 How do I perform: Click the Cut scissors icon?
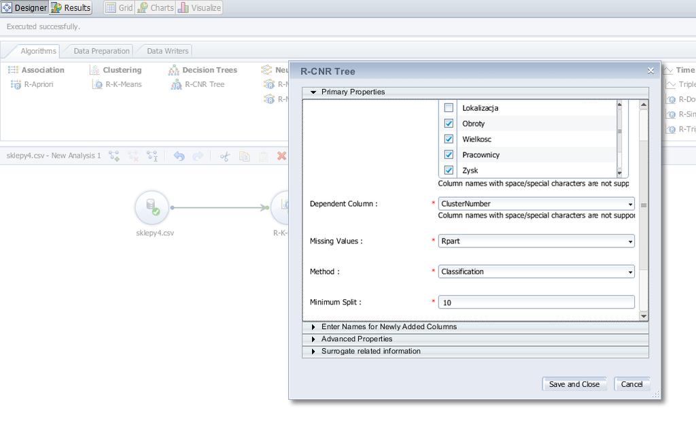[x=225, y=156]
